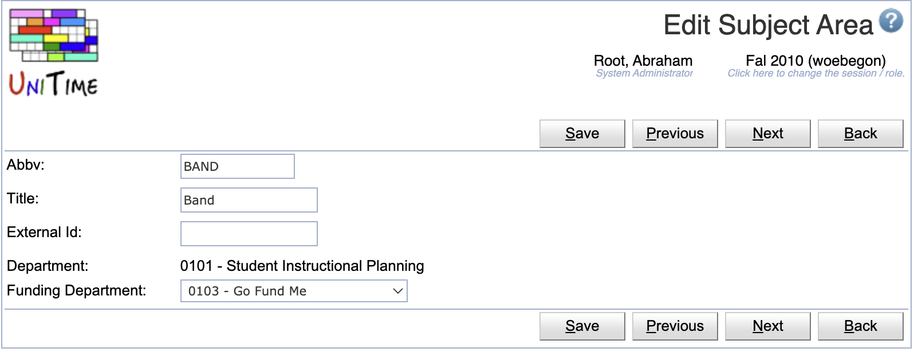
Task: Click the Root, Abraham user name
Action: pos(643,61)
